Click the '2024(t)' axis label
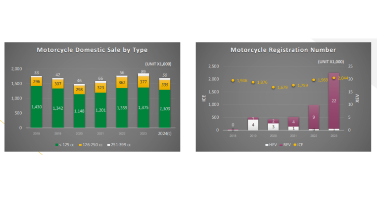The width and height of the screenshot is (377, 197). click(x=165, y=133)
